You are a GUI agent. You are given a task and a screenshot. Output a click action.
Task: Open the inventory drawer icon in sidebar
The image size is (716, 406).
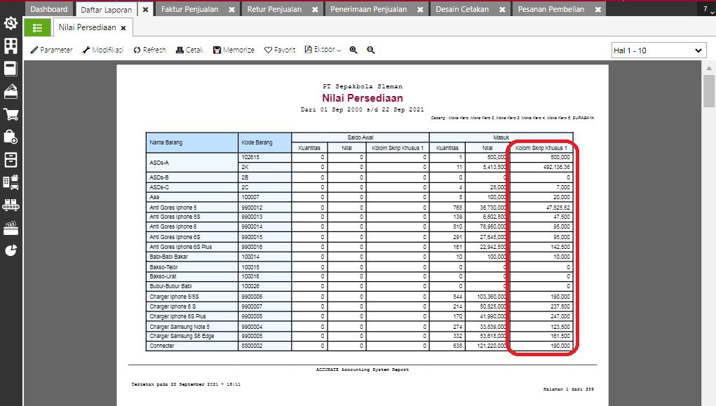tap(11, 160)
